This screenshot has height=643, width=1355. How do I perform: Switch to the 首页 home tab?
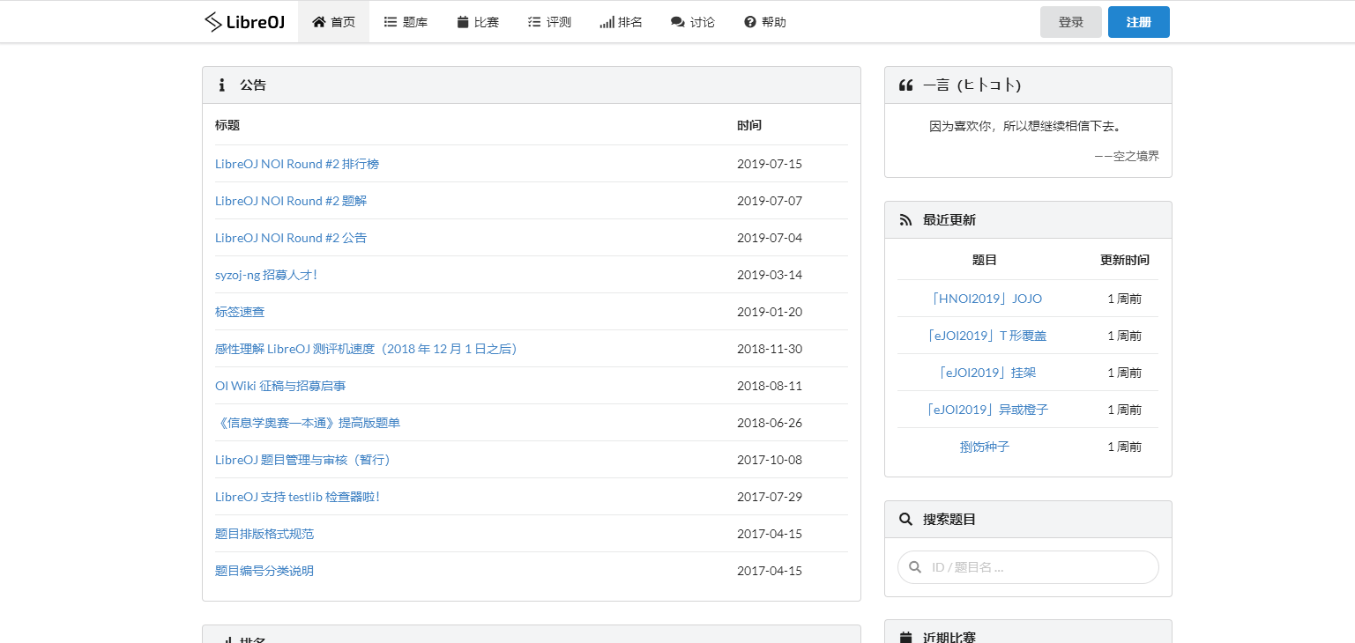click(333, 21)
